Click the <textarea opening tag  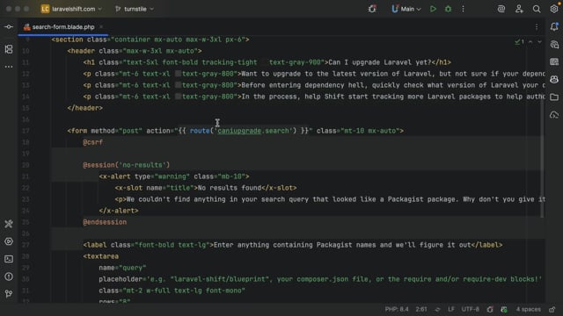101,256
